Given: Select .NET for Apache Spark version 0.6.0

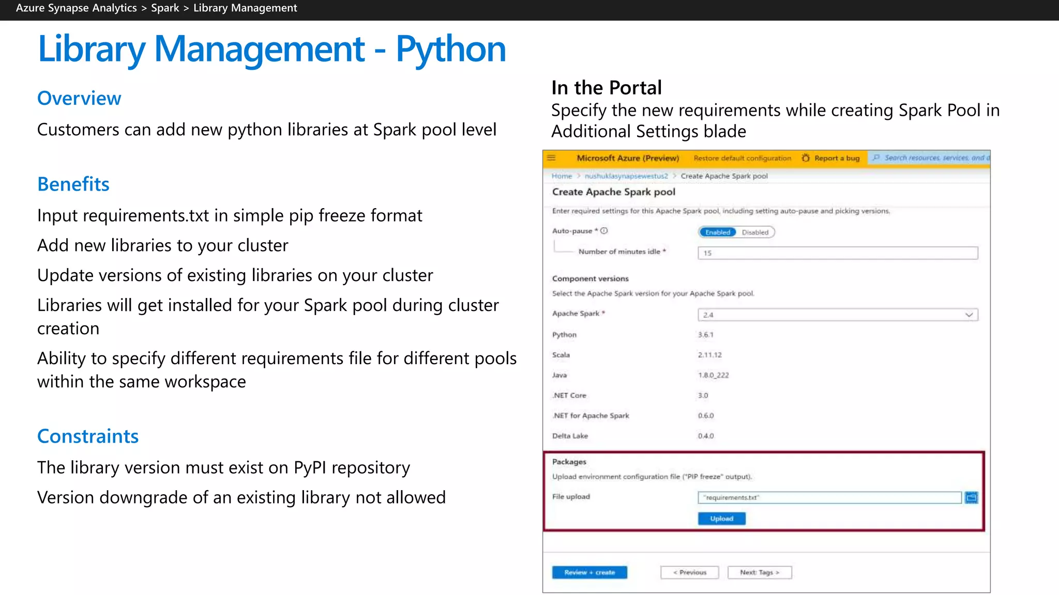Looking at the screenshot, I should tap(705, 415).
